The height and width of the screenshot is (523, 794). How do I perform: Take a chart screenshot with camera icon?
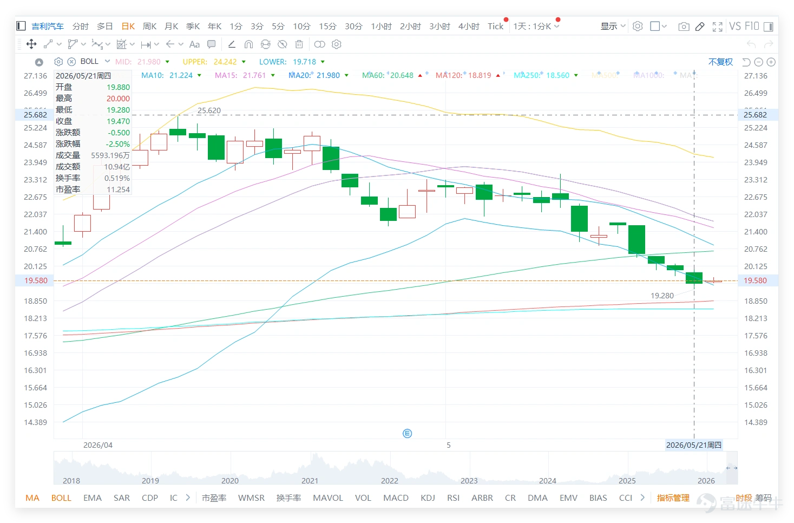tap(684, 26)
